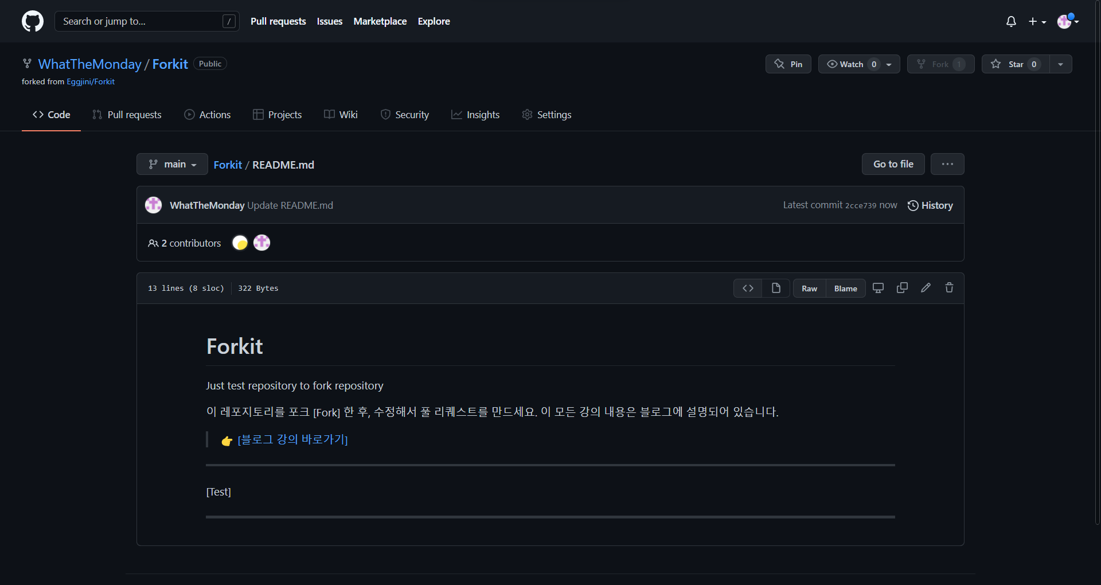This screenshot has height=585, width=1101.
Task: Display the rendered file view
Action: tap(776, 288)
